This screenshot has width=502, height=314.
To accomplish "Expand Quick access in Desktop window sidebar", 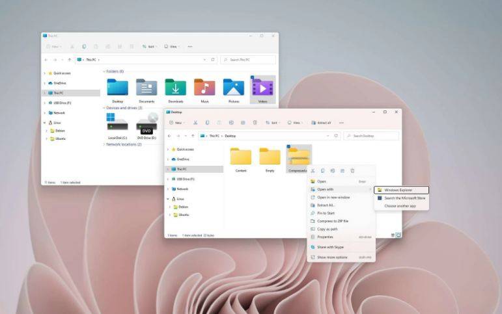I will coord(168,150).
